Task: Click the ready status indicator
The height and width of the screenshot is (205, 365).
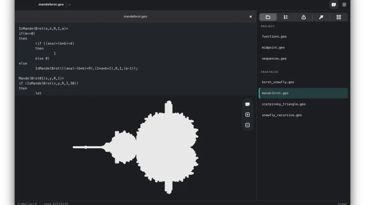Action: (x=342, y=204)
